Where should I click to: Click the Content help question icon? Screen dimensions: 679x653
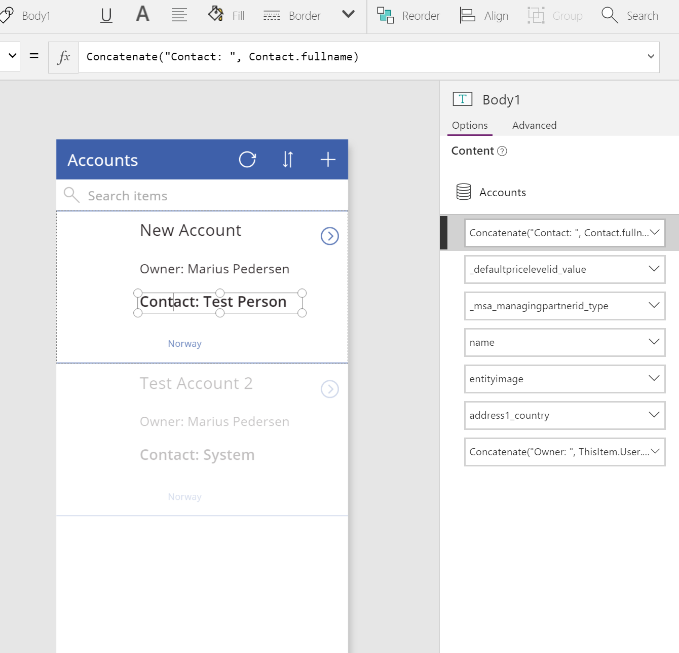[x=502, y=151]
